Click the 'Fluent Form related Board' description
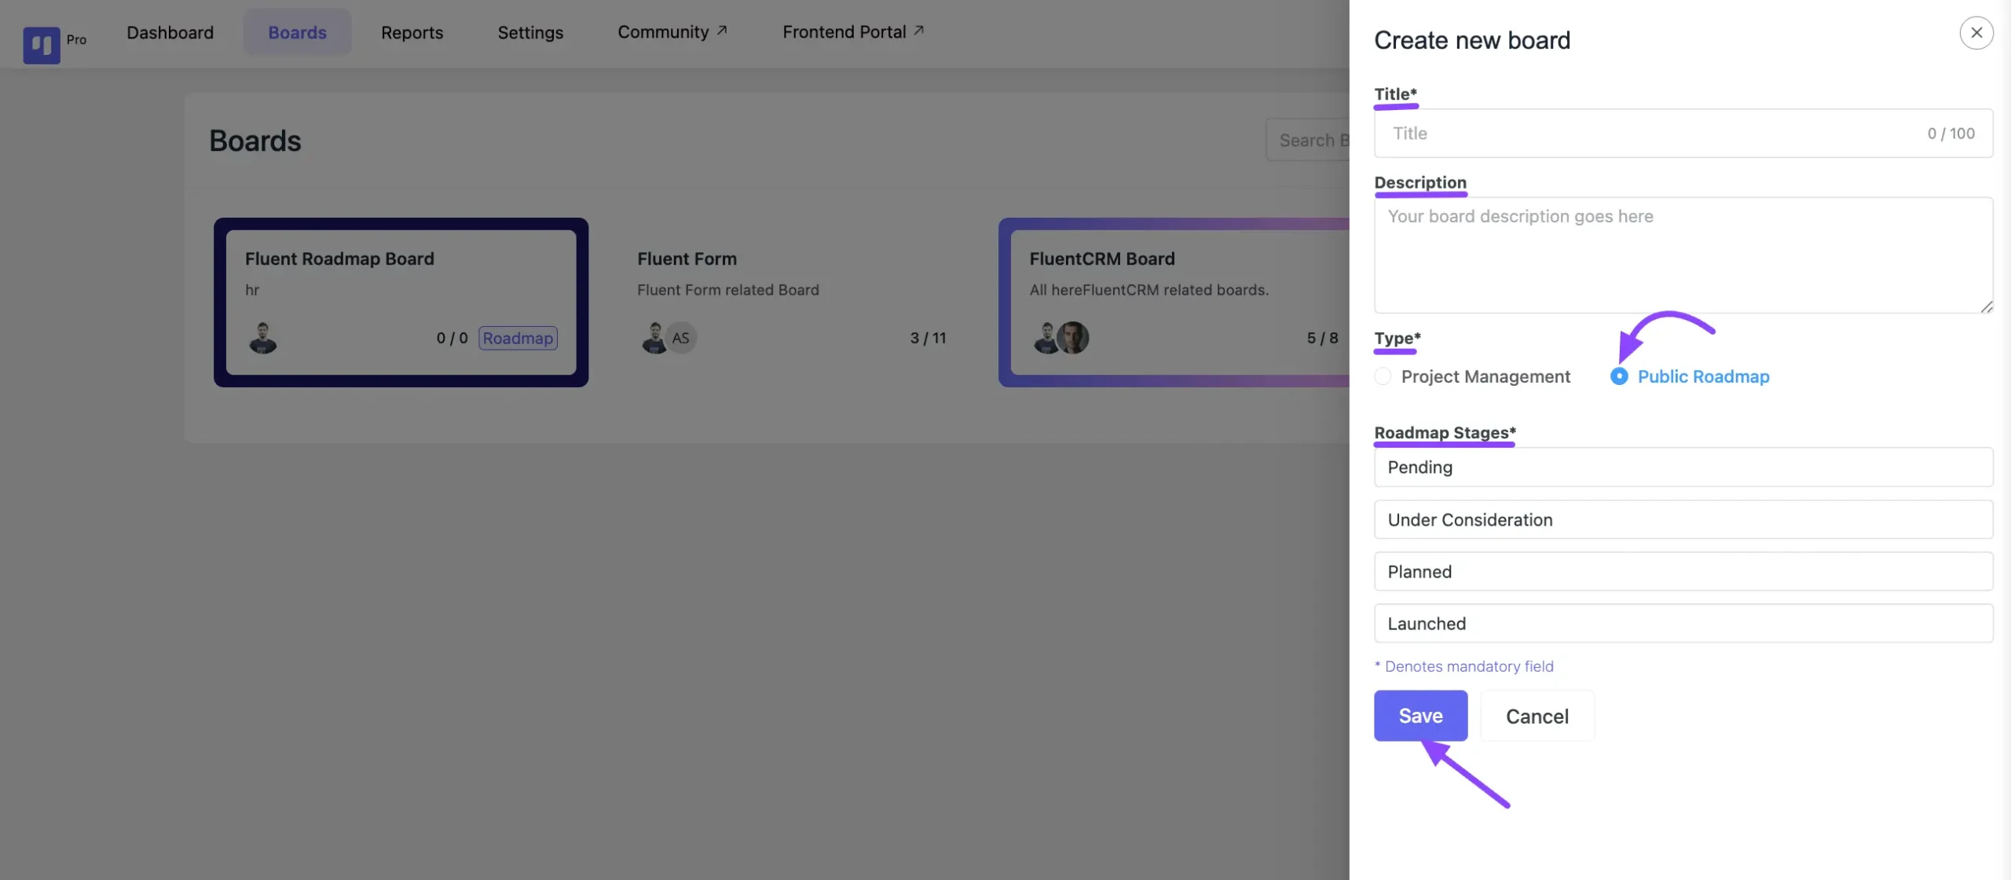 [x=728, y=290]
